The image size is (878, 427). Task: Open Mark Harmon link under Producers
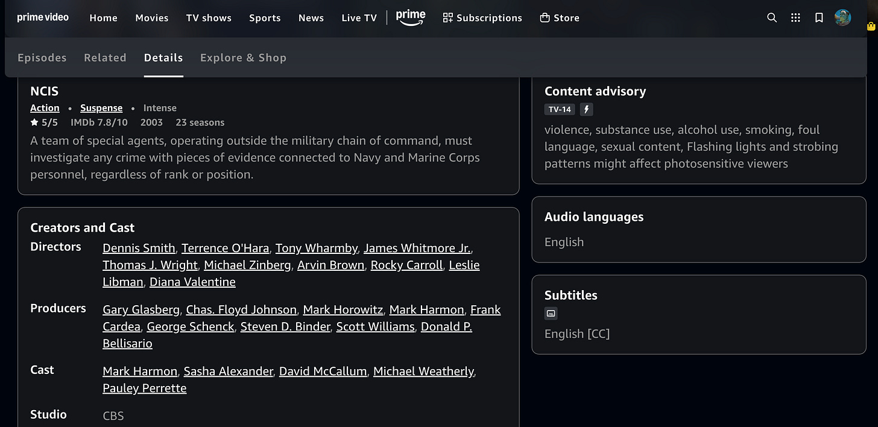pos(427,309)
